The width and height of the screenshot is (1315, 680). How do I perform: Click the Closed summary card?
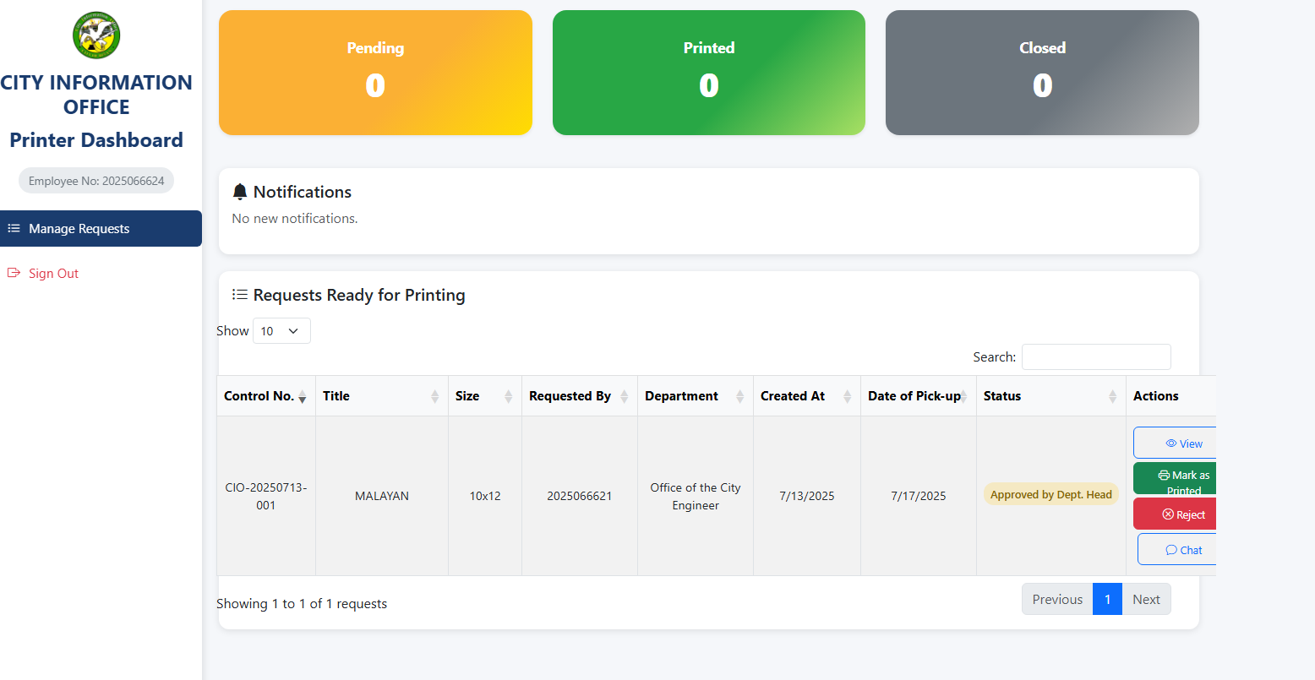[1042, 73]
